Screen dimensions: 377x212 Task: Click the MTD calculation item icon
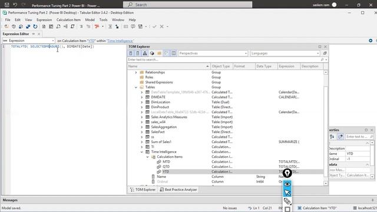(x=159, y=162)
